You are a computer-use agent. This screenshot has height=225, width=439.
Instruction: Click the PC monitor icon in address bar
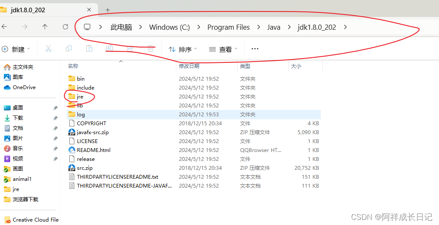tap(87, 27)
